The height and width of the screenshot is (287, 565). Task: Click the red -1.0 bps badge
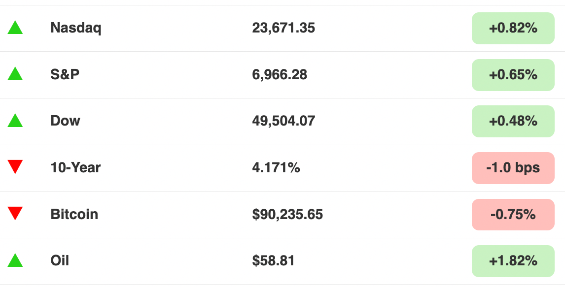tap(513, 168)
